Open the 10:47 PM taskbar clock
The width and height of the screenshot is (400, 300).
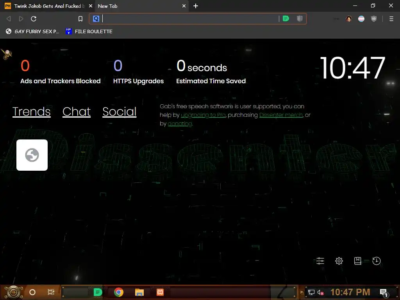pos(350,292)
